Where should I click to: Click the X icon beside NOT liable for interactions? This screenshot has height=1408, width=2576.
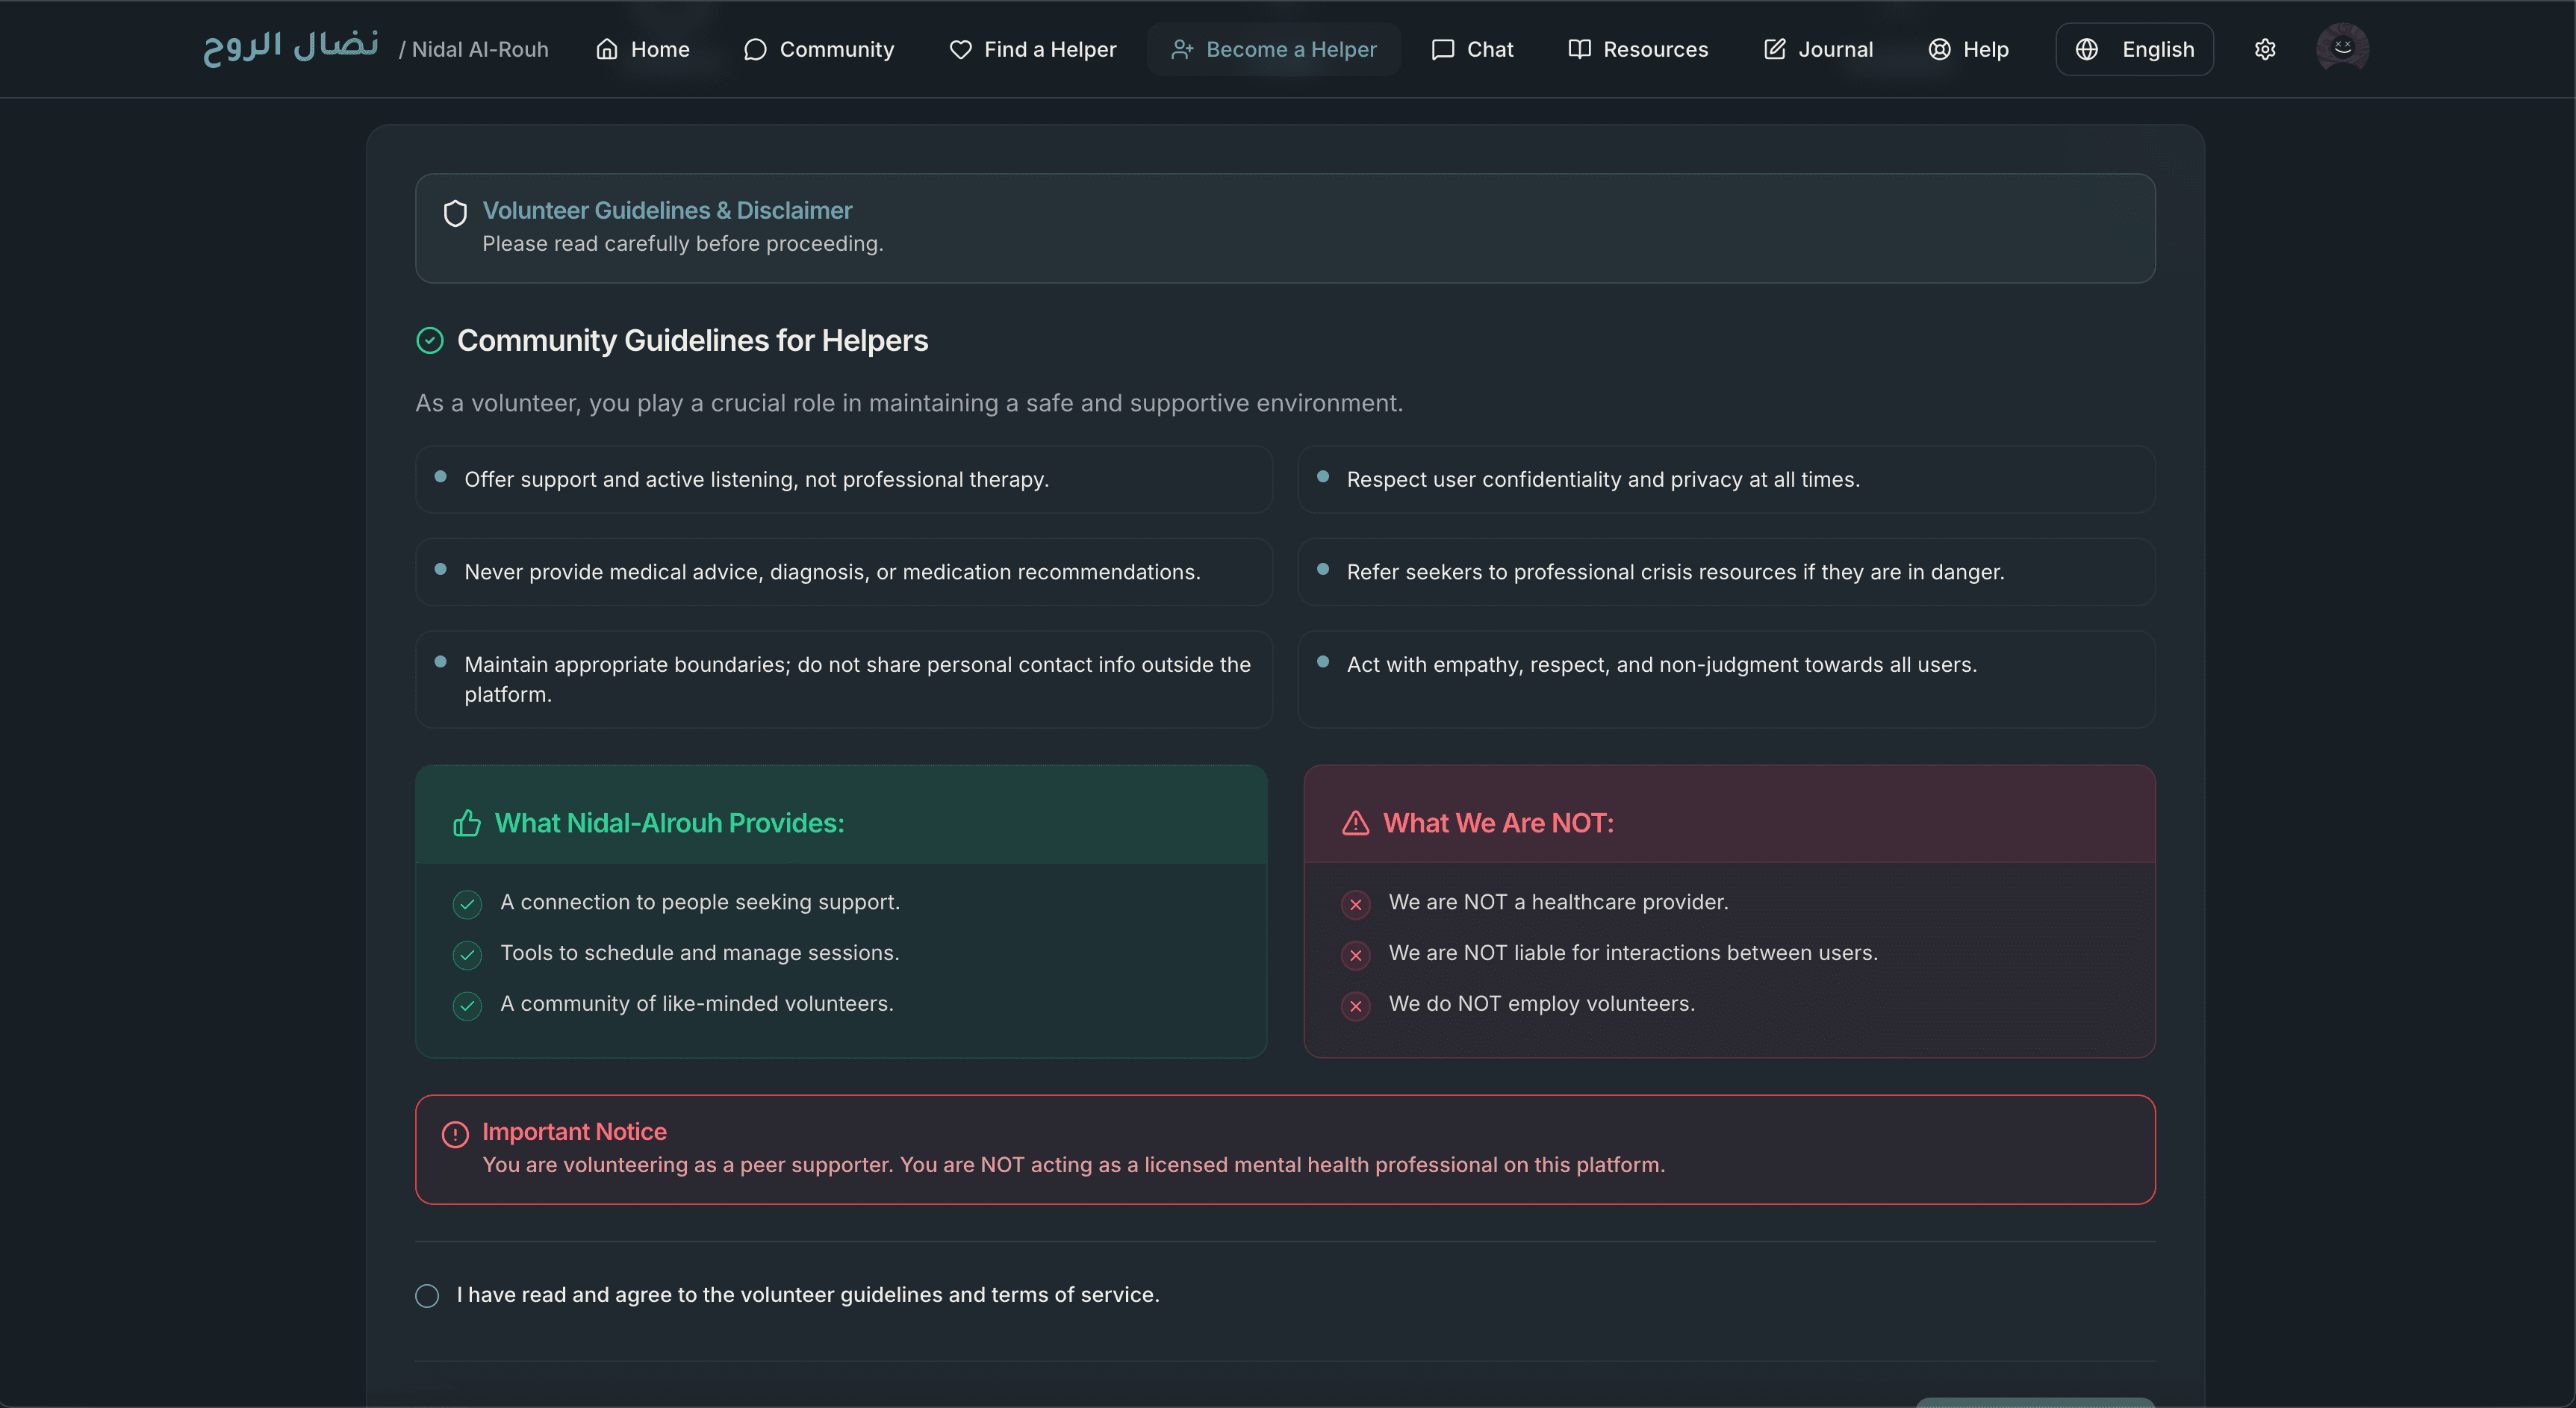point(1355,955)
